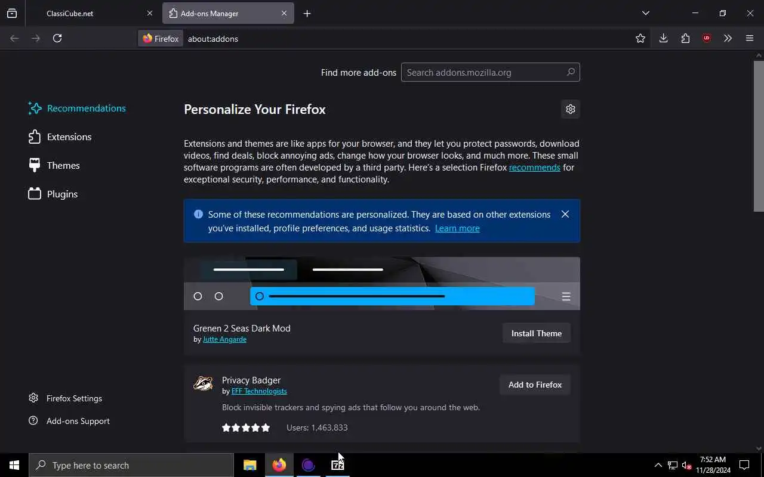Click the page vertical scrollbar thumb
764x477 pixels.
point(759,136)
